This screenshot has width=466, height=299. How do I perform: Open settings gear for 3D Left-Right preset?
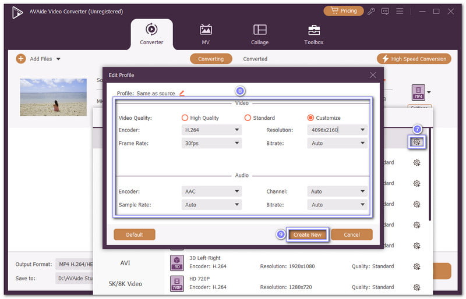416,266
